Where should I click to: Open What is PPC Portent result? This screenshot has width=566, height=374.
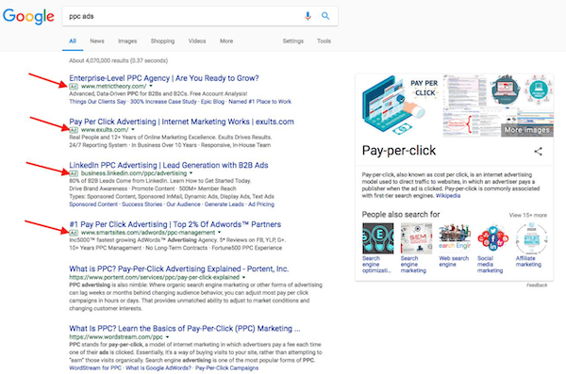179,268
